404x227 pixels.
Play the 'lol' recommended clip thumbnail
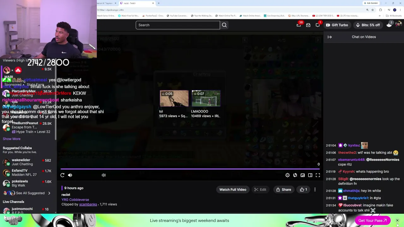coord(174,98)
